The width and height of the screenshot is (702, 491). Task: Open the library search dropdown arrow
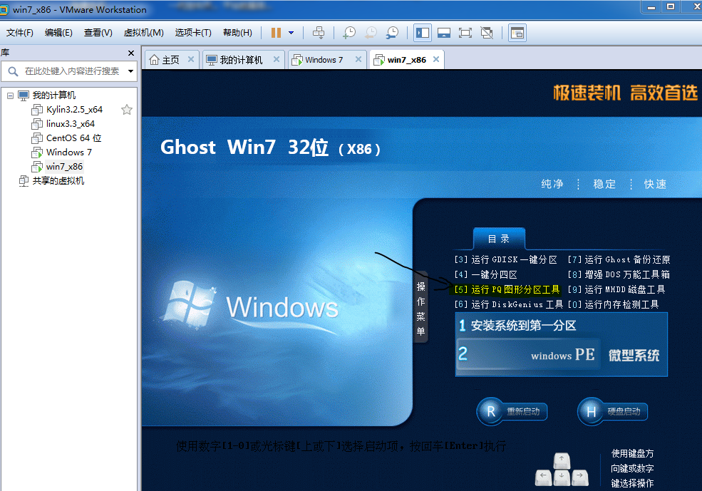[130, 71]
